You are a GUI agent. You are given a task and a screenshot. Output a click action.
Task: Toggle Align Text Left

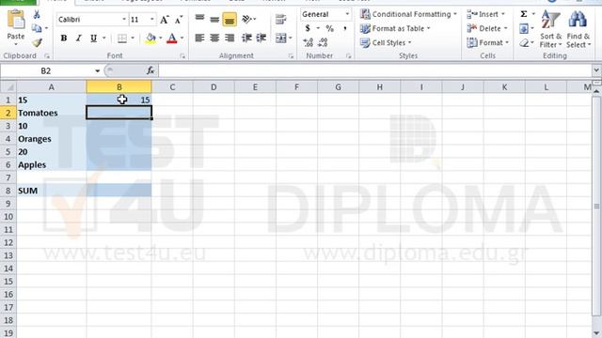(x=199, y=38)
